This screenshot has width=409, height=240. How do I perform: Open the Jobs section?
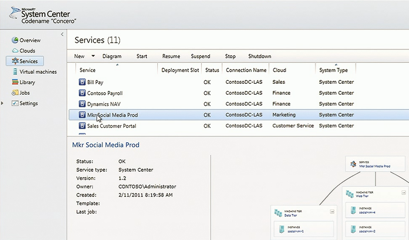pyautogui.click(x=24, y=93)
